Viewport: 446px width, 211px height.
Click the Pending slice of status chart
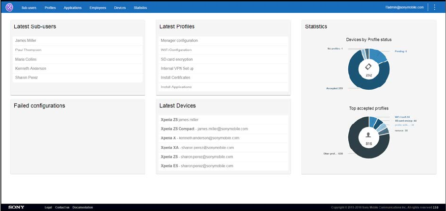coord(378,55)
